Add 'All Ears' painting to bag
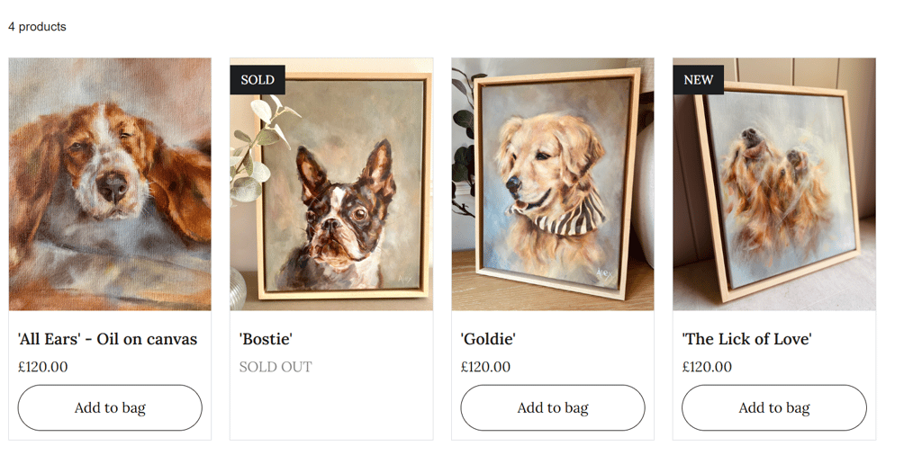922x464 pixels. (110, 407)
